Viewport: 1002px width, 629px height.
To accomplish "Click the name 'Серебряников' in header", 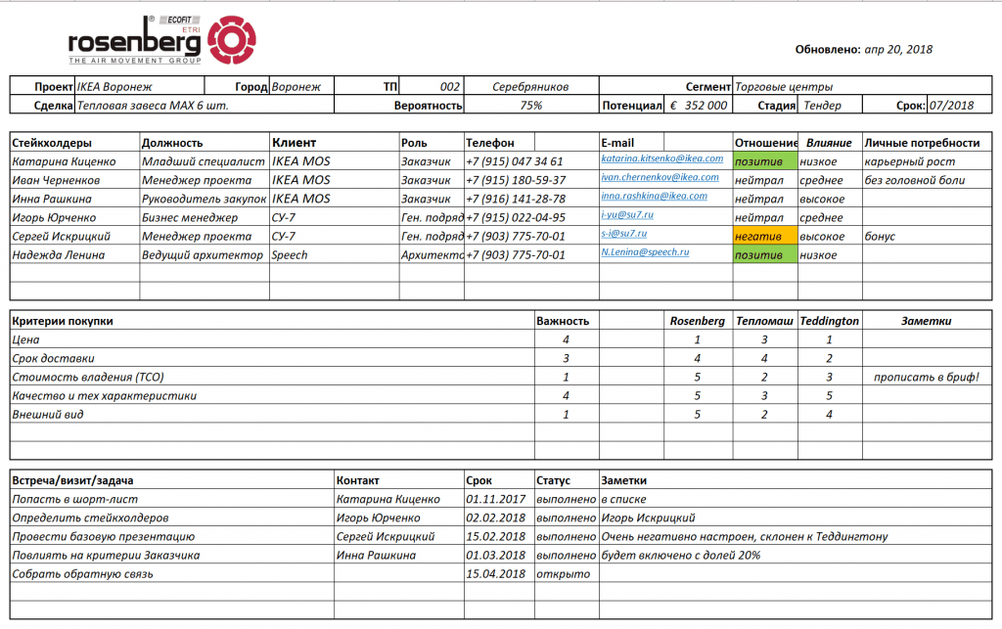I will point(530,86).
